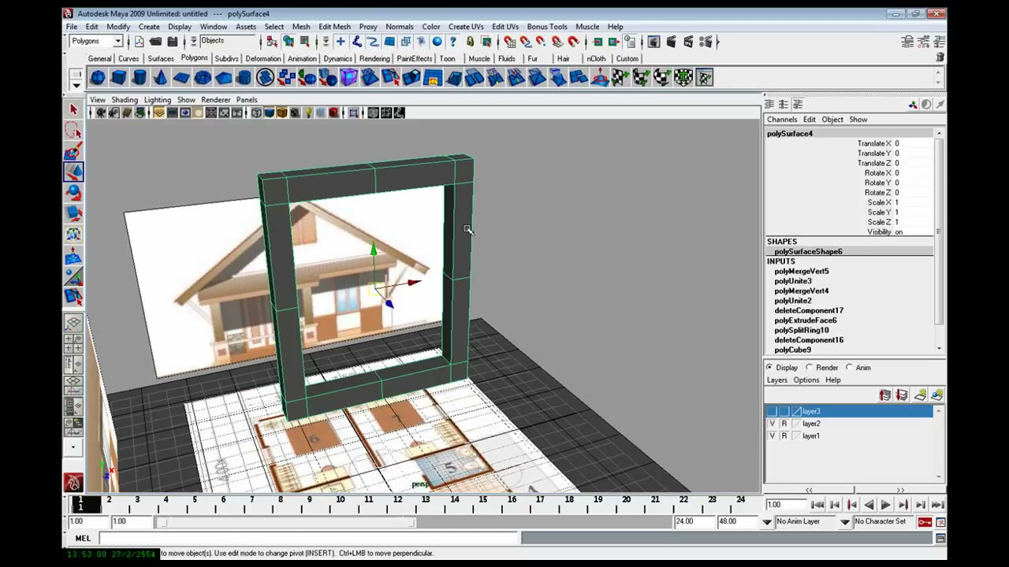The width and height of the screenshot is (1009, 567).
Task: Open the viewport Shading menu
Action: tap(125, 100)
